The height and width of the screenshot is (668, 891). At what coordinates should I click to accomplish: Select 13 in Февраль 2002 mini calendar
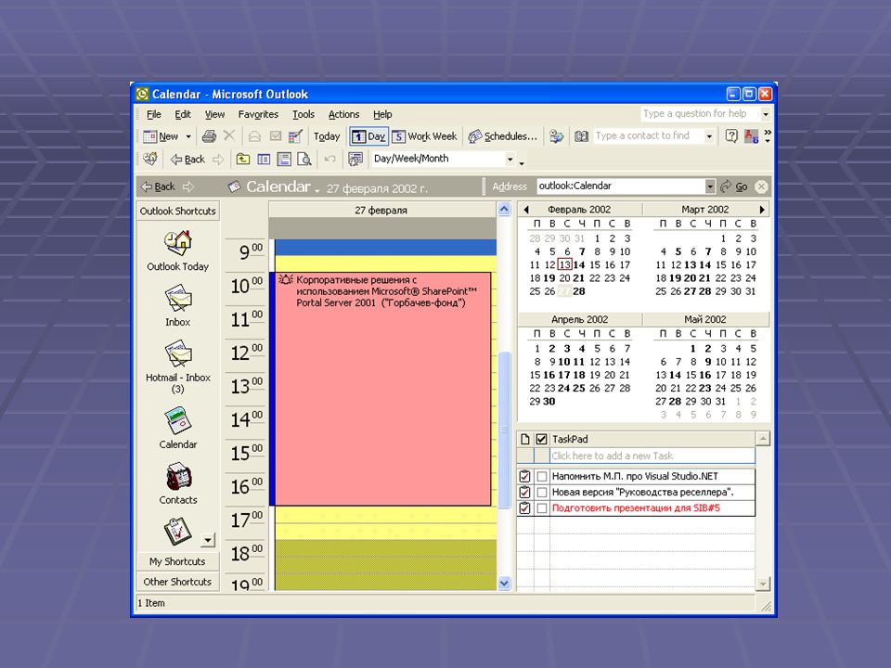564,264
